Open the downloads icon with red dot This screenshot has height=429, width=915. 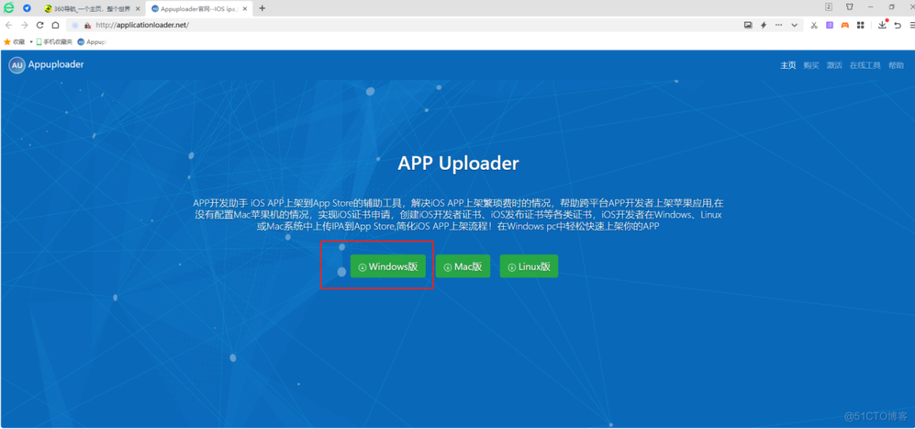click(x=883, y=25)
